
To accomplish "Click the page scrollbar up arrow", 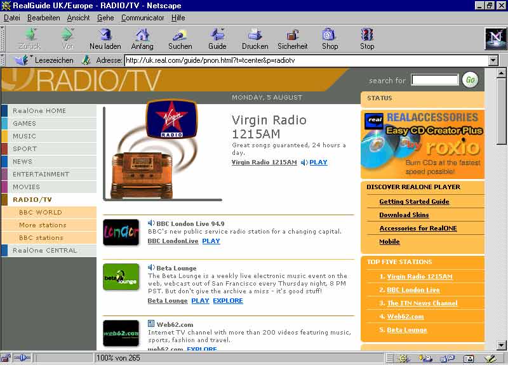I will (x=502, y=73).
